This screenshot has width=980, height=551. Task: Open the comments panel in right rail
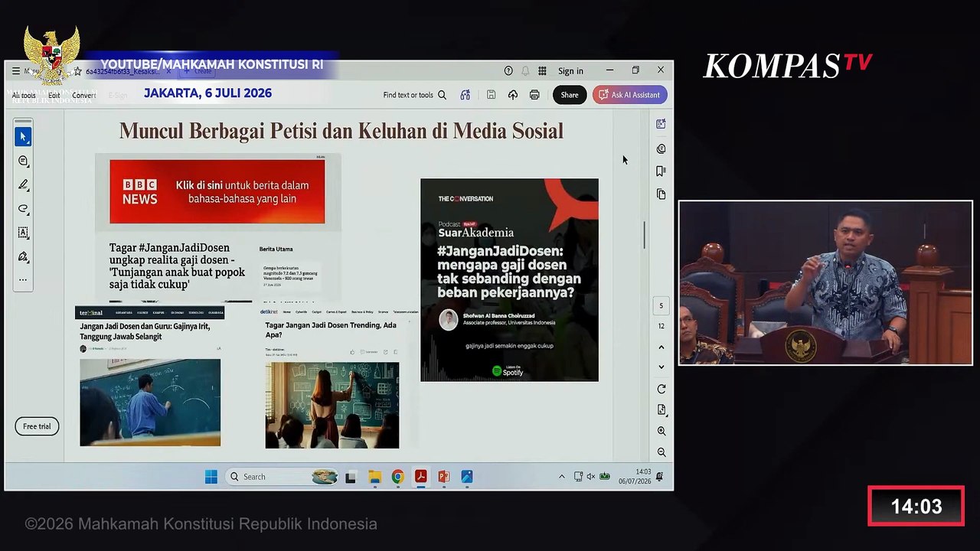click(x=661, y=148)
